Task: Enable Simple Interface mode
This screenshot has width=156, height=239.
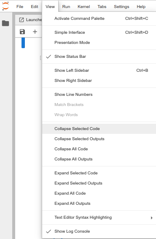Action: click(99, 33)
